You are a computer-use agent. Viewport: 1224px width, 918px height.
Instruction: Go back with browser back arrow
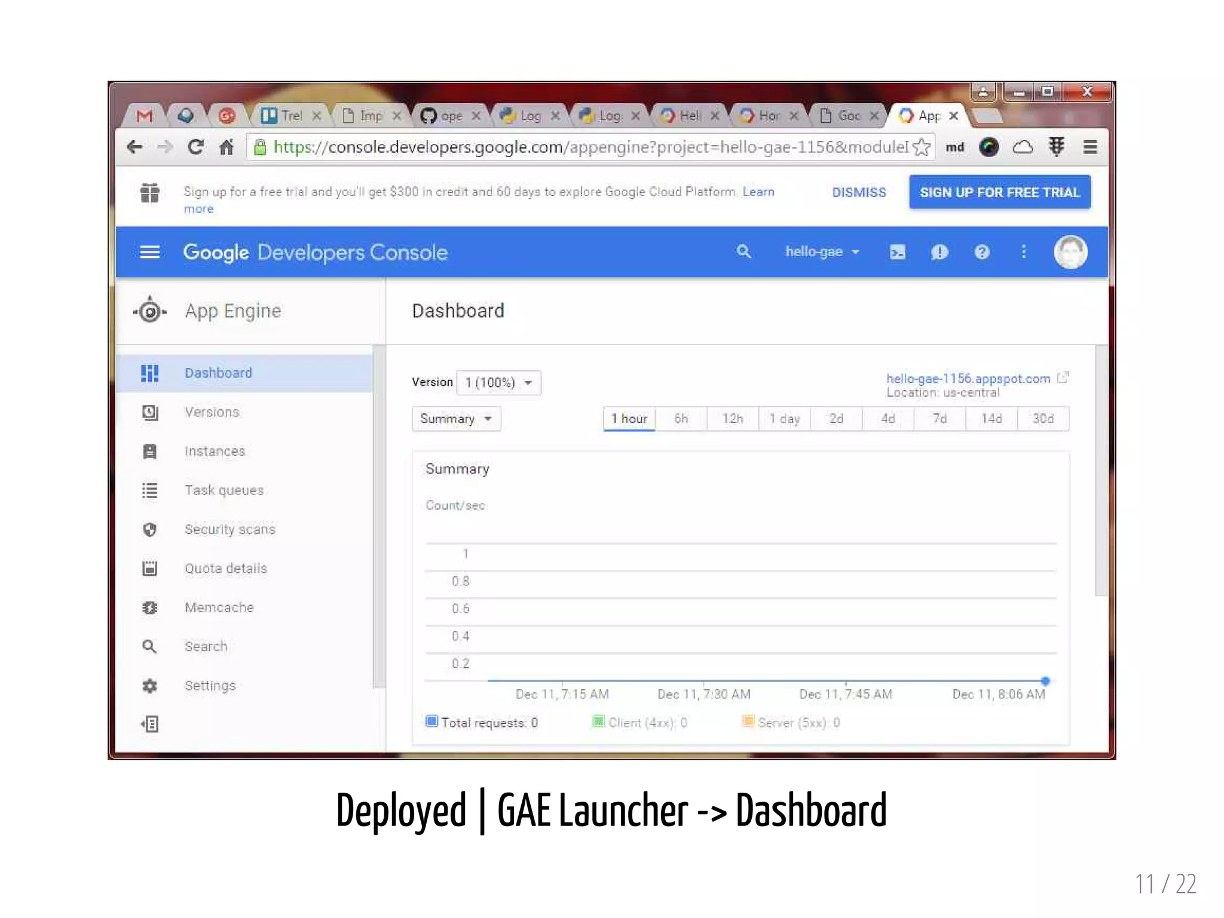click(135, 147)
